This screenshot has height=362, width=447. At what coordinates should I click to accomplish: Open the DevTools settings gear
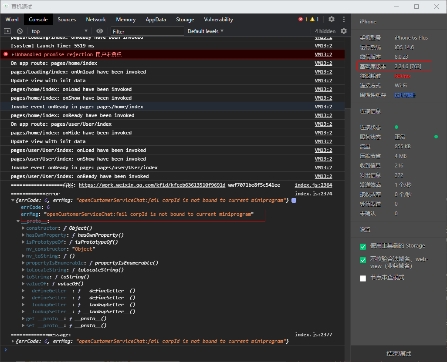point(331,19)
